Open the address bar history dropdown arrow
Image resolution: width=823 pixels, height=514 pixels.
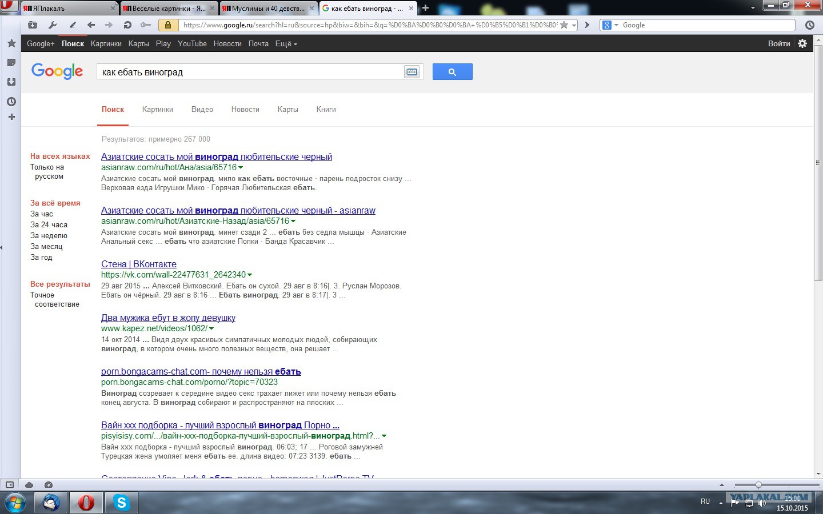pyautogui.click(x=574, y=25)
